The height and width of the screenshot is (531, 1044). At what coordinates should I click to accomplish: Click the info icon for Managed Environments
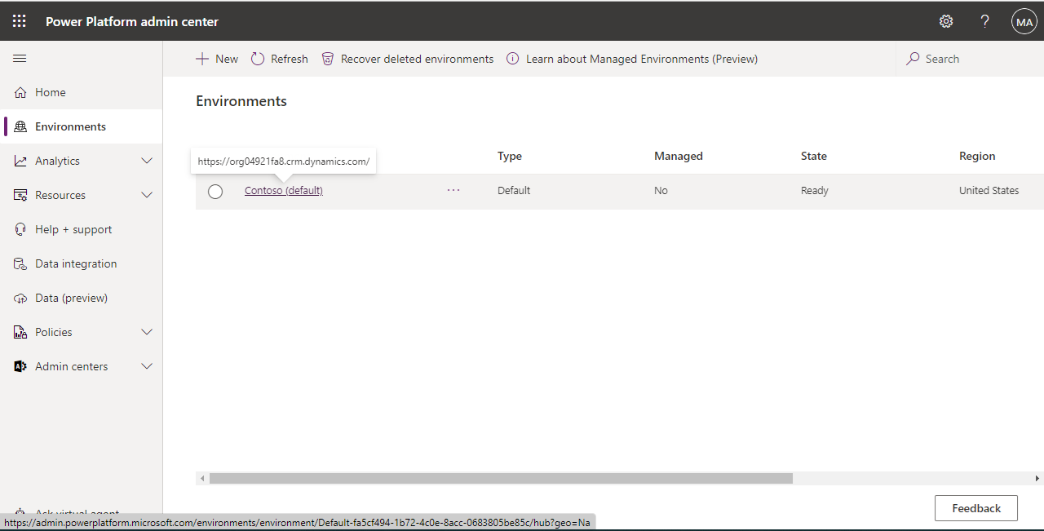click(x=512, y=59)
